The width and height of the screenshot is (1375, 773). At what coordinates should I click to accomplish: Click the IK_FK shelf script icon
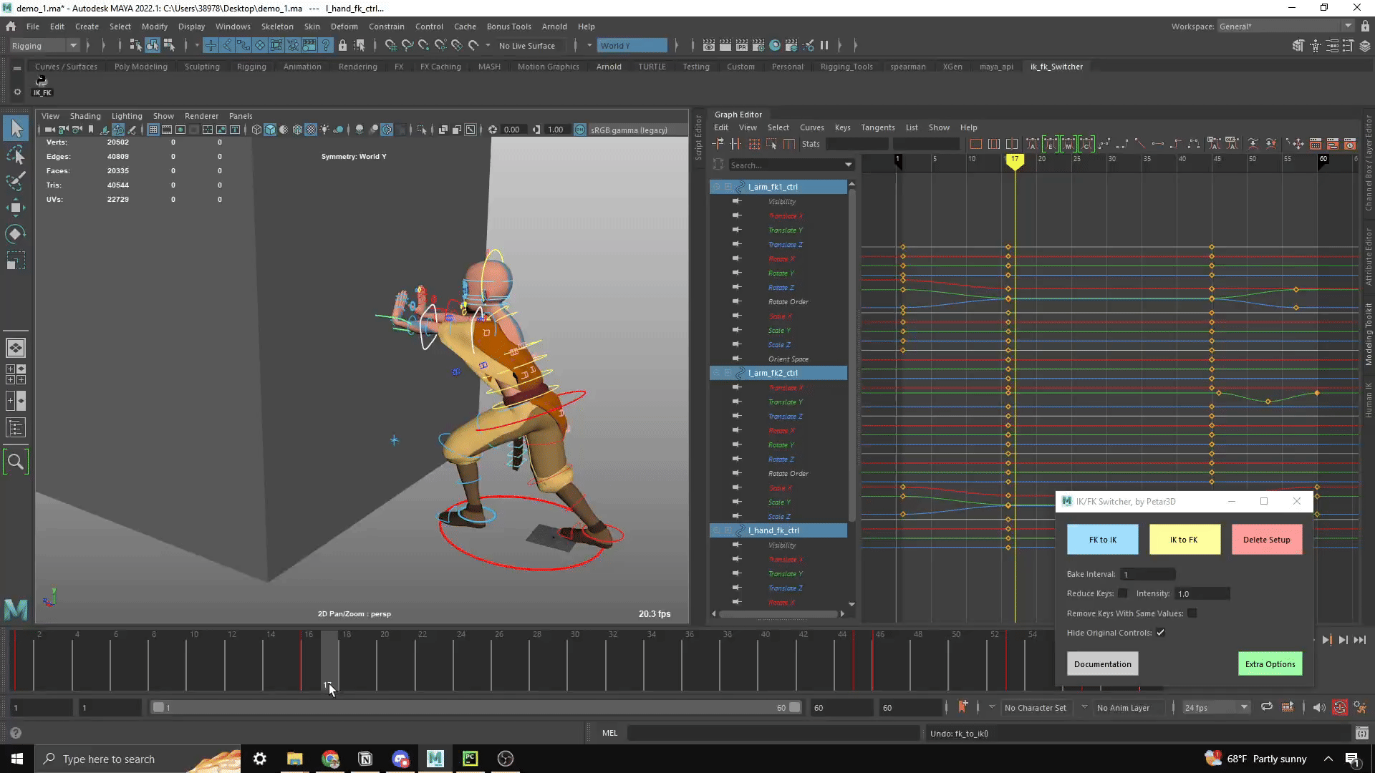coord(42,84)
